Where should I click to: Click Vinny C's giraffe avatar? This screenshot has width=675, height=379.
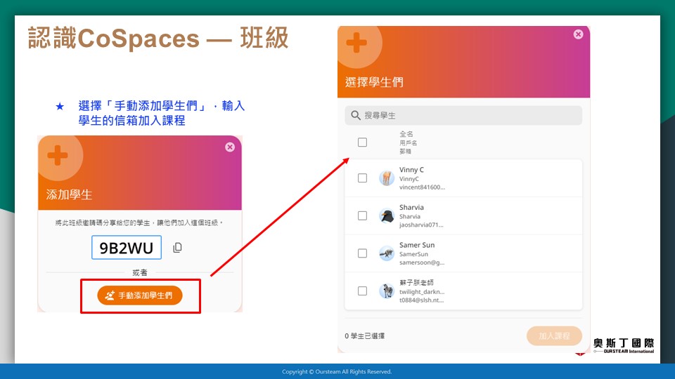[387, 178]
